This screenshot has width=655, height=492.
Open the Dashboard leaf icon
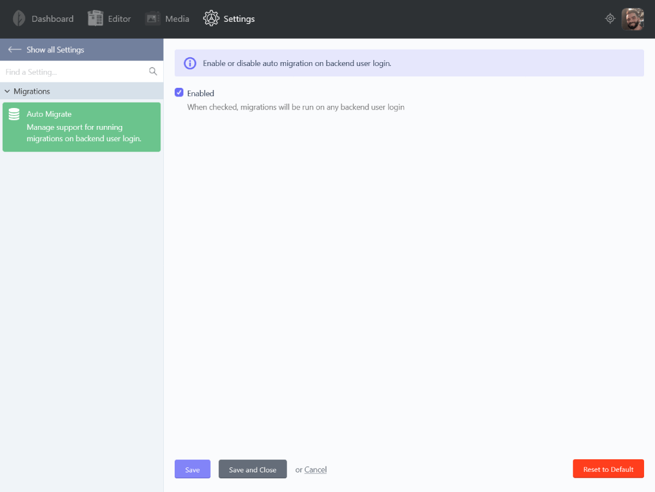19,19
